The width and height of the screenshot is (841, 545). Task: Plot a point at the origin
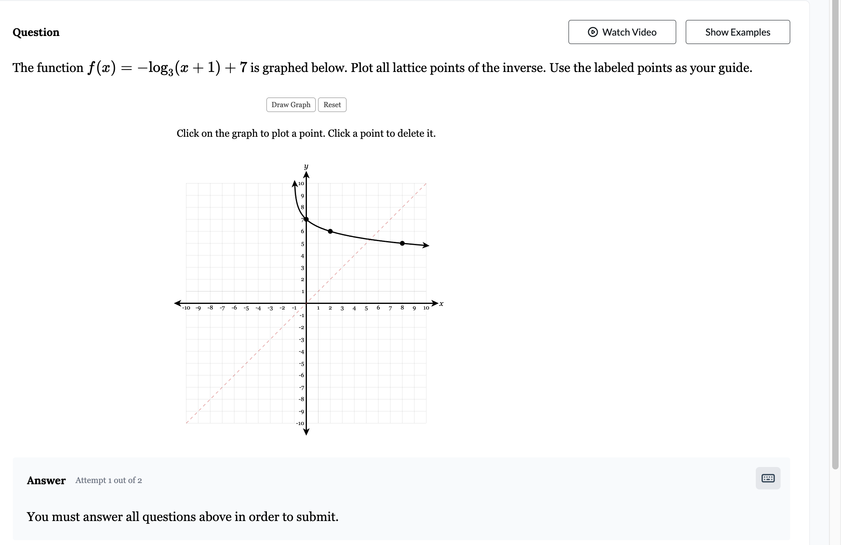306,303
